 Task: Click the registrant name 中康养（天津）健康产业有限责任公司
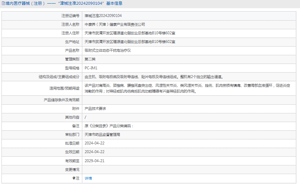pos(114,25)
